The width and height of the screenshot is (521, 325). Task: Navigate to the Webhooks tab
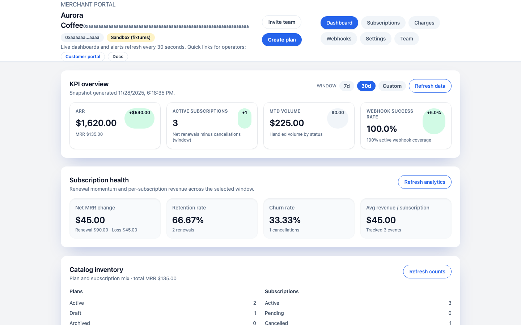coord(339,38)
